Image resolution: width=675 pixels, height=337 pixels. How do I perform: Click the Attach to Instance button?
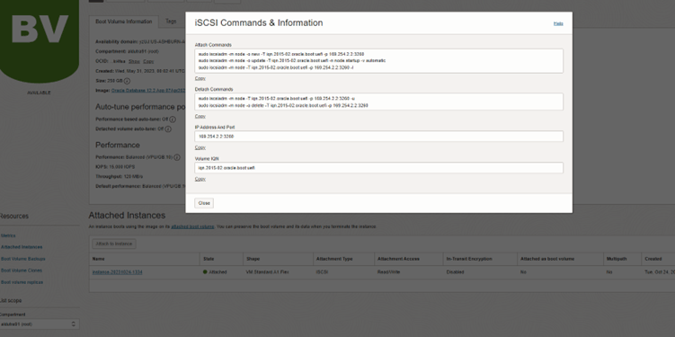pyautogui.click(x=114, y=244)
